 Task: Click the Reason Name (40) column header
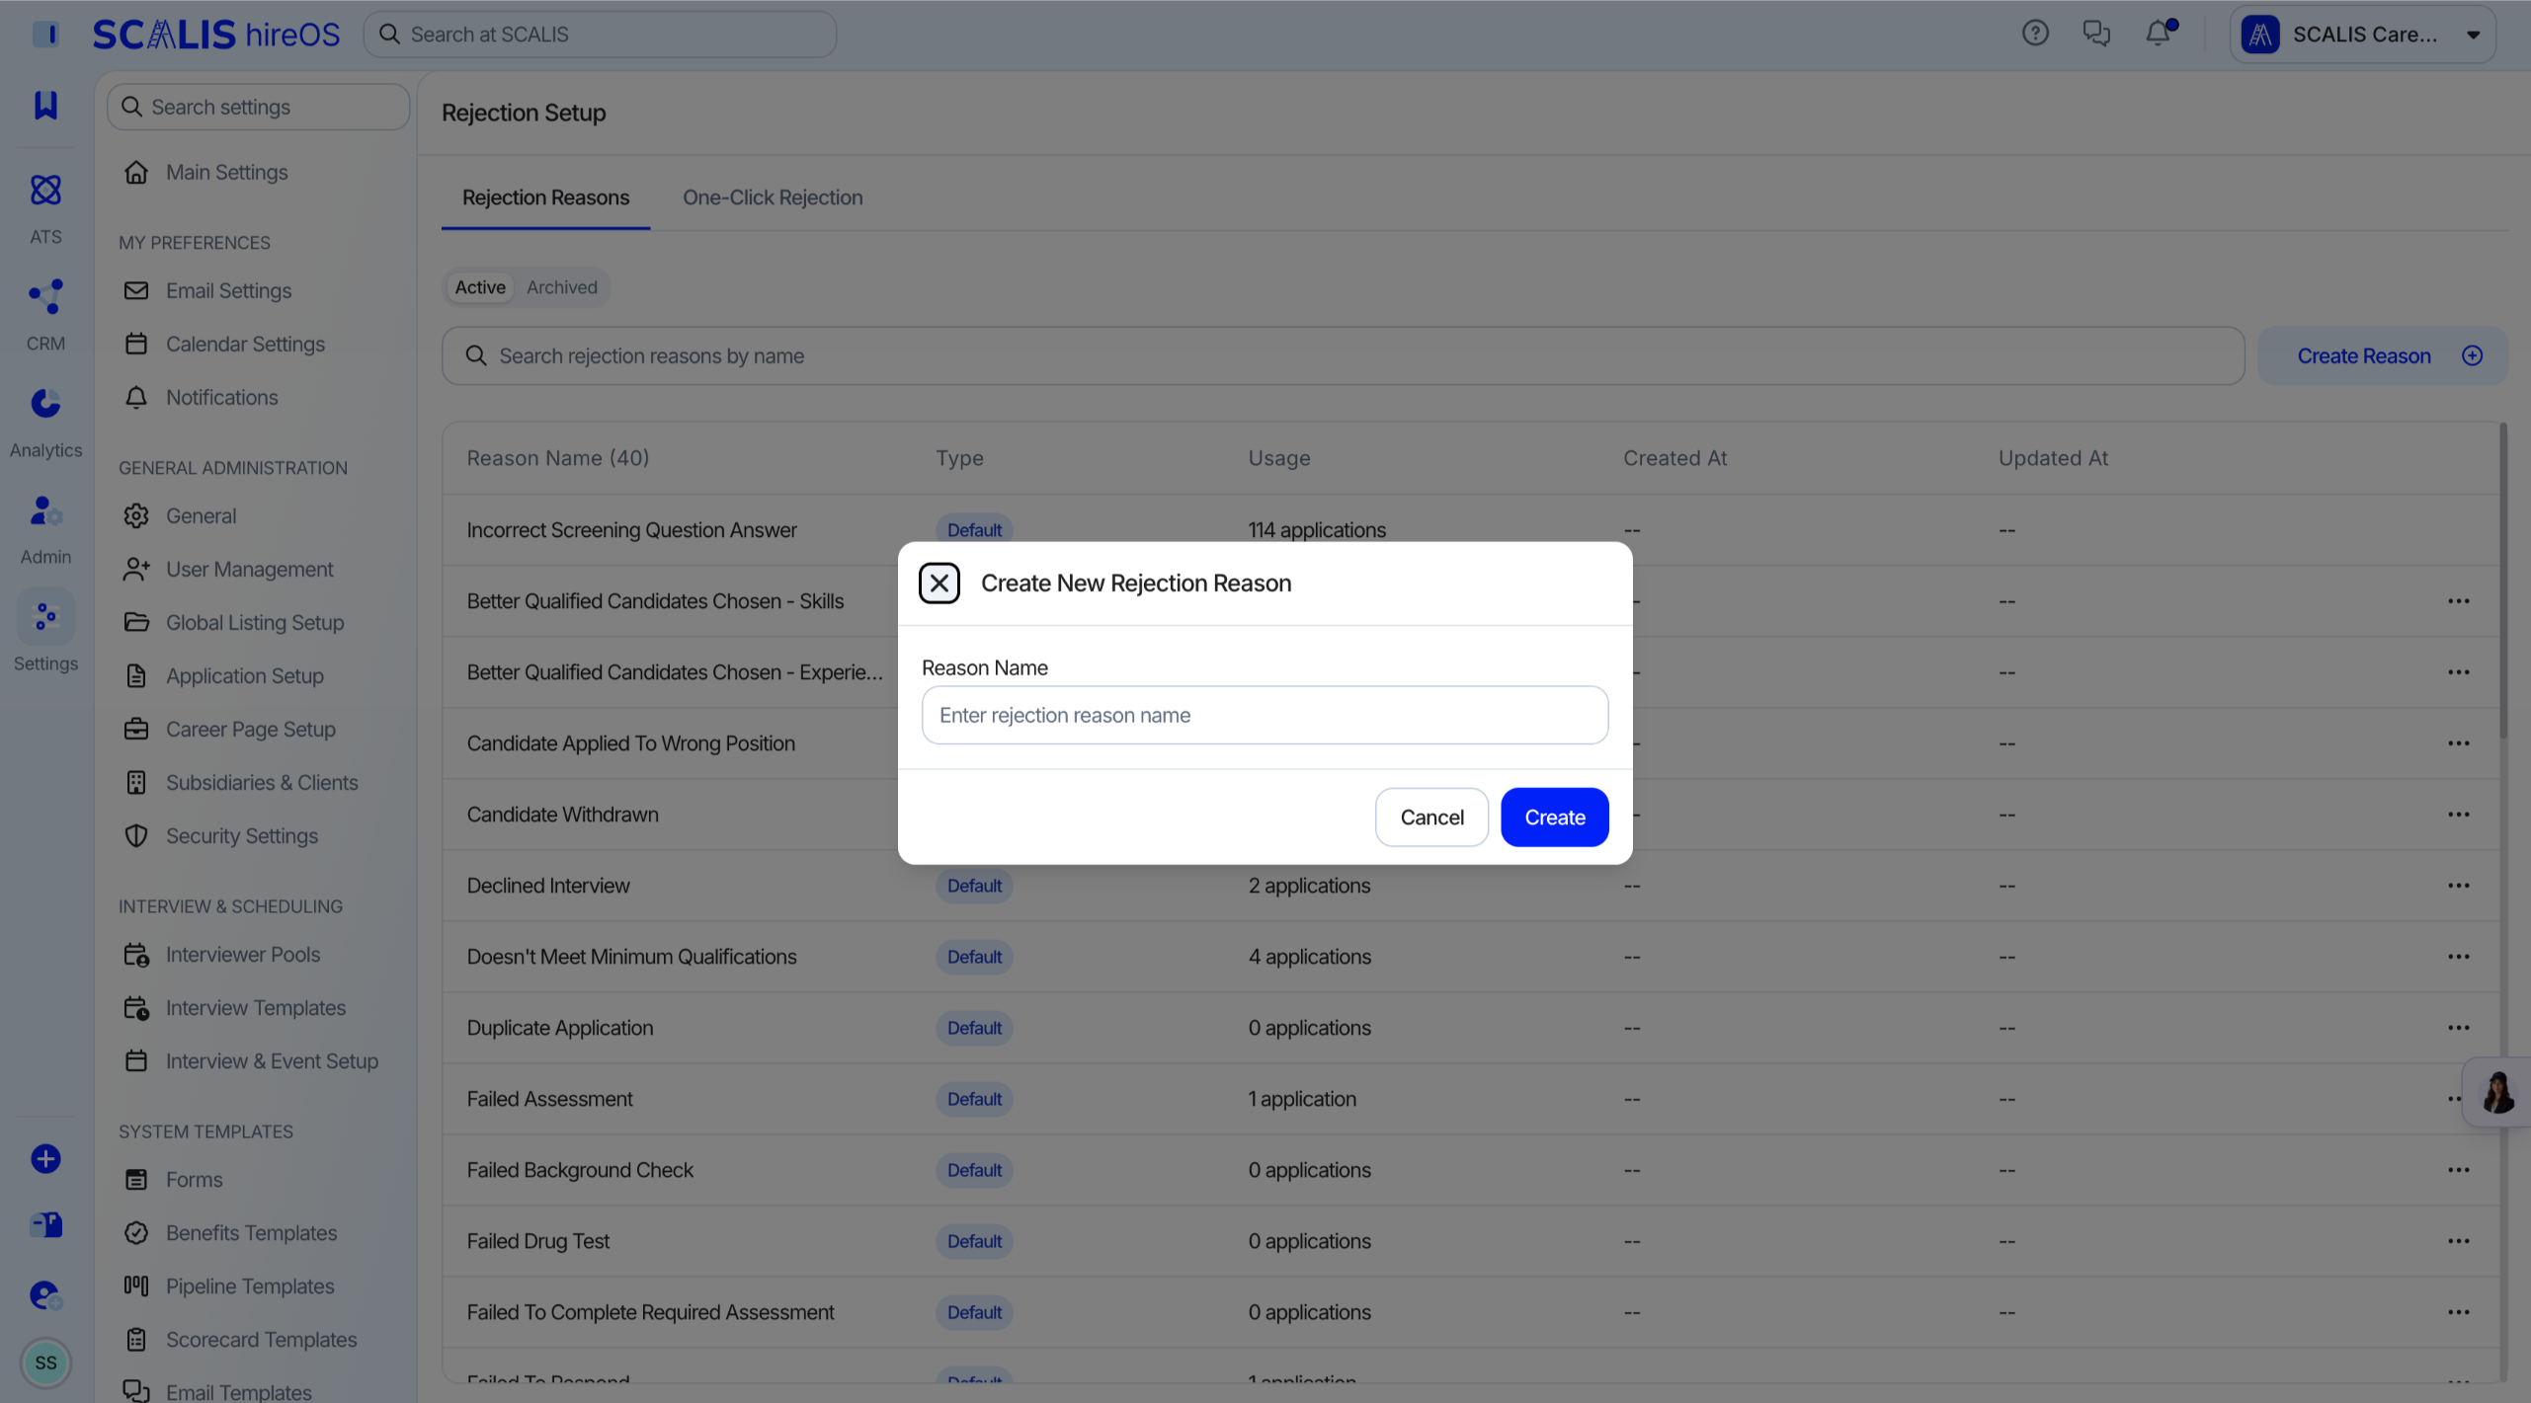pos(557,458)
